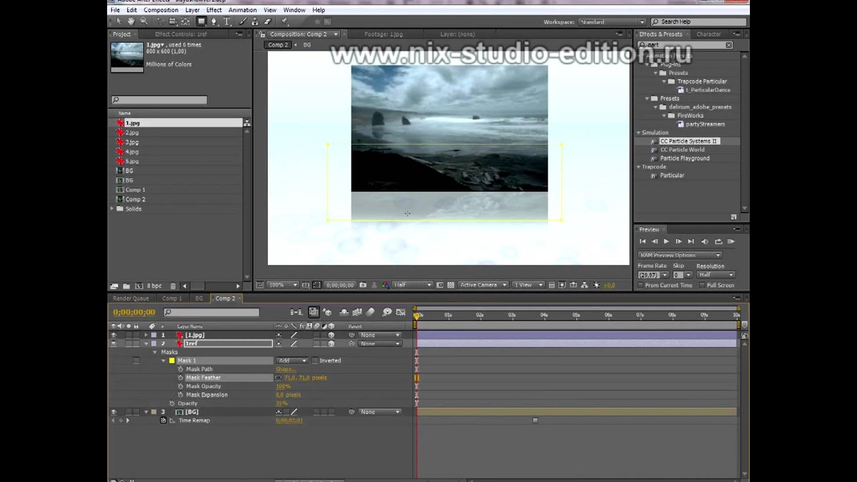This screenshot has width=857, height=482.
Task: Hide the BG layer with eye icon
Action: [113, 412]
